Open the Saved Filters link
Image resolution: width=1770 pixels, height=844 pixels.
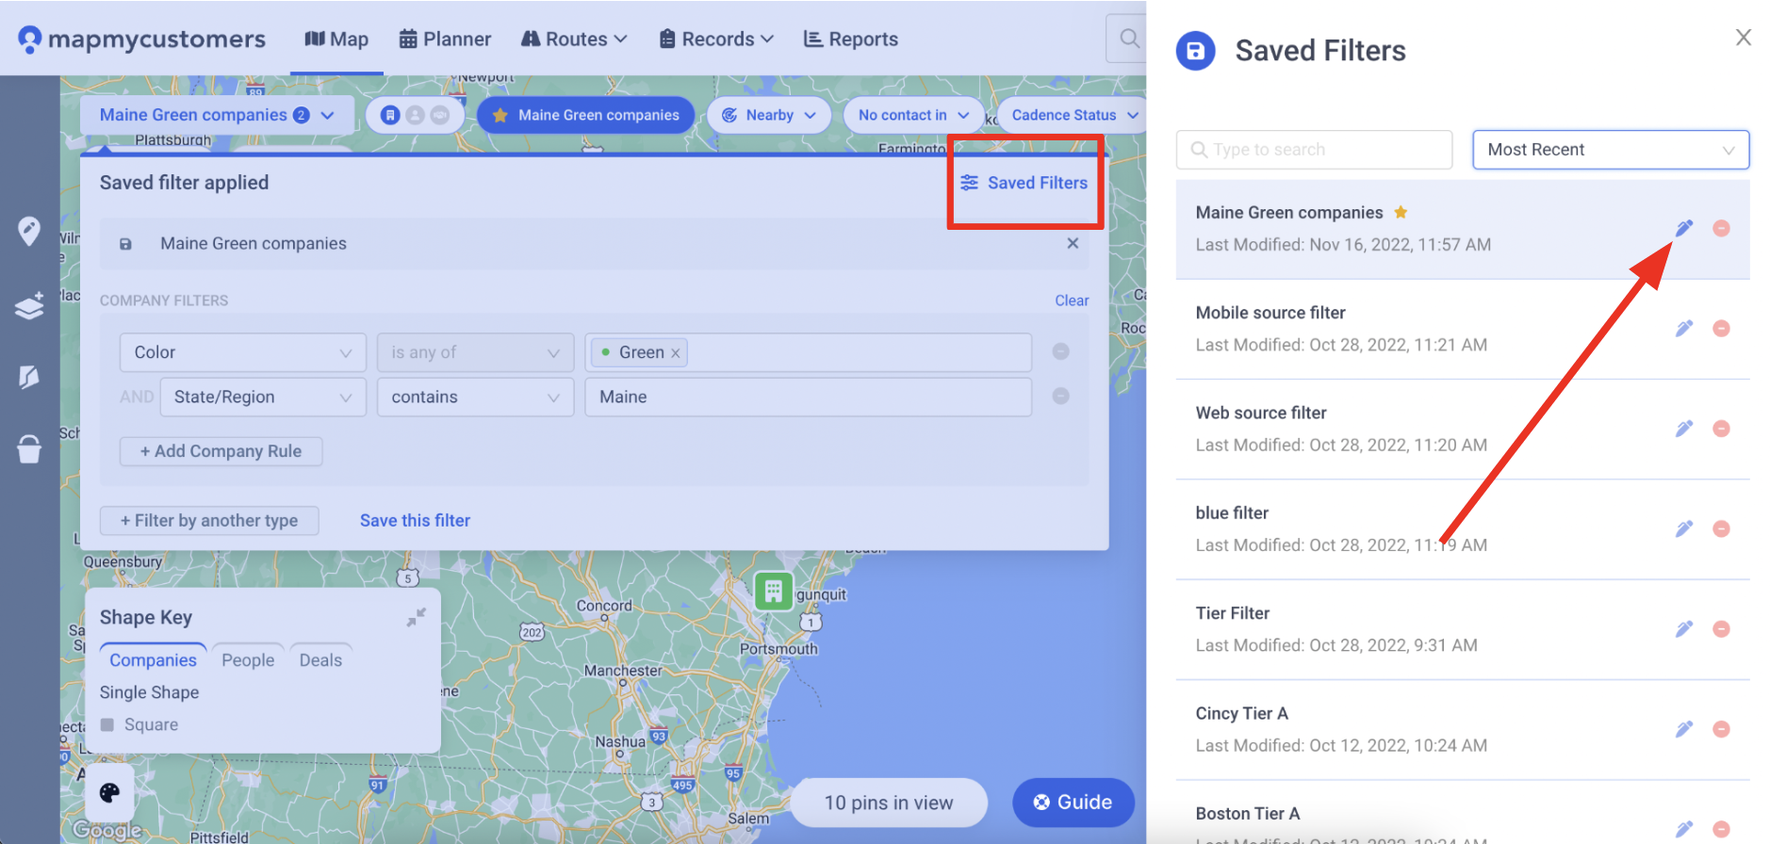click(x=1024, y=183)
